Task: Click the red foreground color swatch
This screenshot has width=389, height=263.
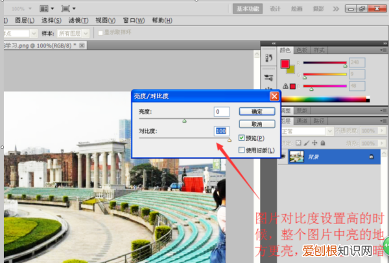Action: [285, 64]
